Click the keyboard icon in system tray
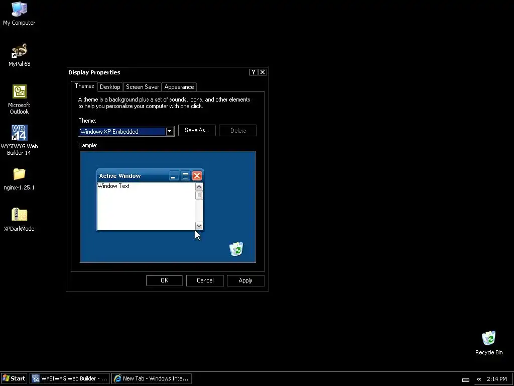Viewport: 514px width, 386px height. [466, 379]
